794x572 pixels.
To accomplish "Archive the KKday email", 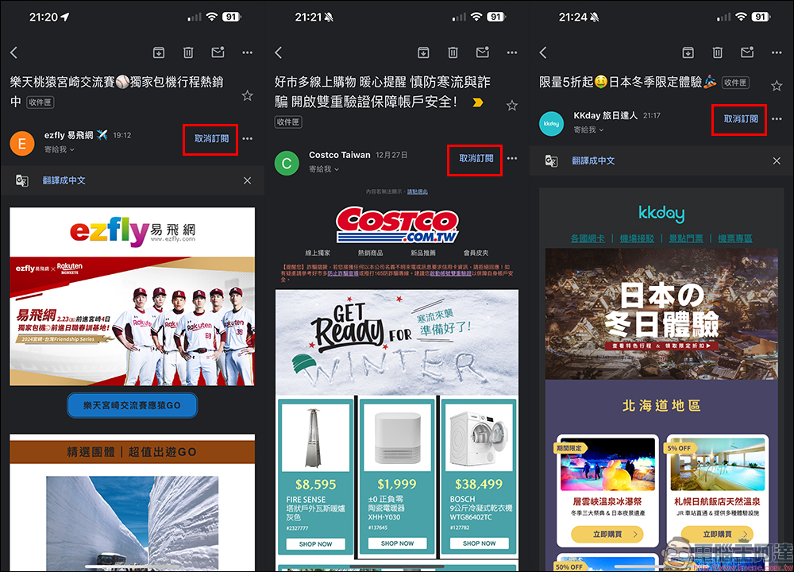I will coord(688,52).
